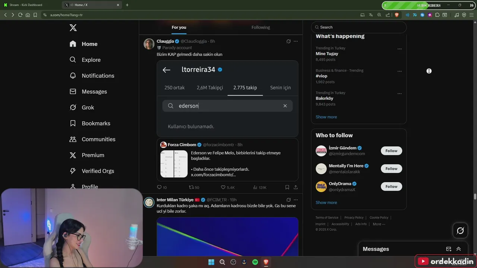Open Verified Orgs from the sidebar
The image size is (477, 268).
(x=92, y=171)
